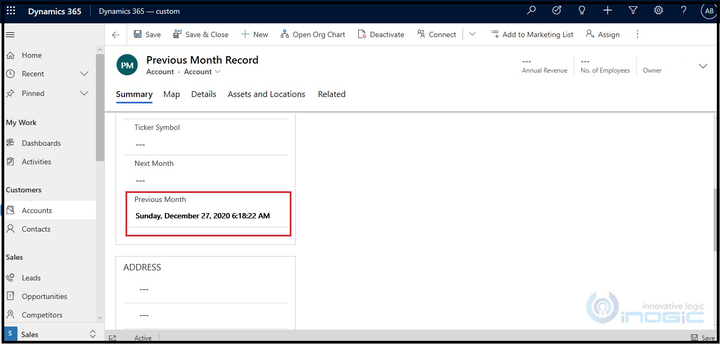Viewport: 720px width, 344px height.
Task: Click the lightbulb assistant icon
Action: 582,10
